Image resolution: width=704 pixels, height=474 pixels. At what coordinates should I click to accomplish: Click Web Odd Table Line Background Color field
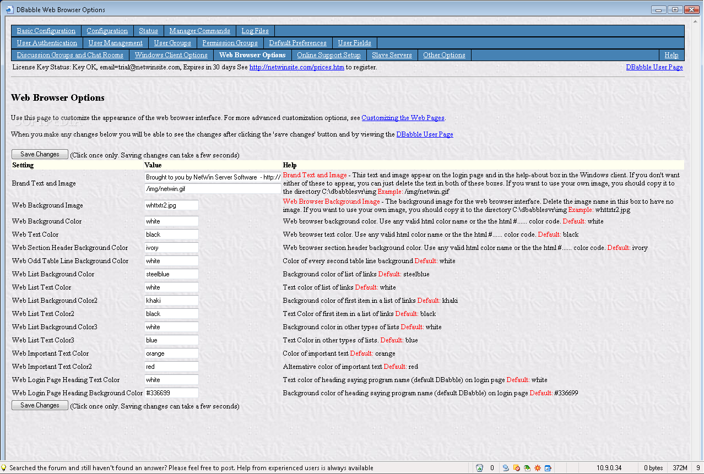coord(171,260)
